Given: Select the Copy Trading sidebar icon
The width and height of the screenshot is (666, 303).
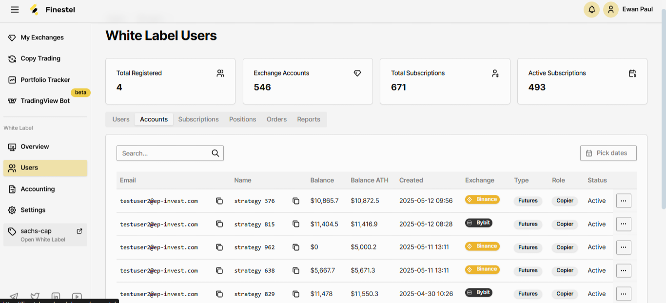Looking at the screenshot, I should click(x=12, y=58).
